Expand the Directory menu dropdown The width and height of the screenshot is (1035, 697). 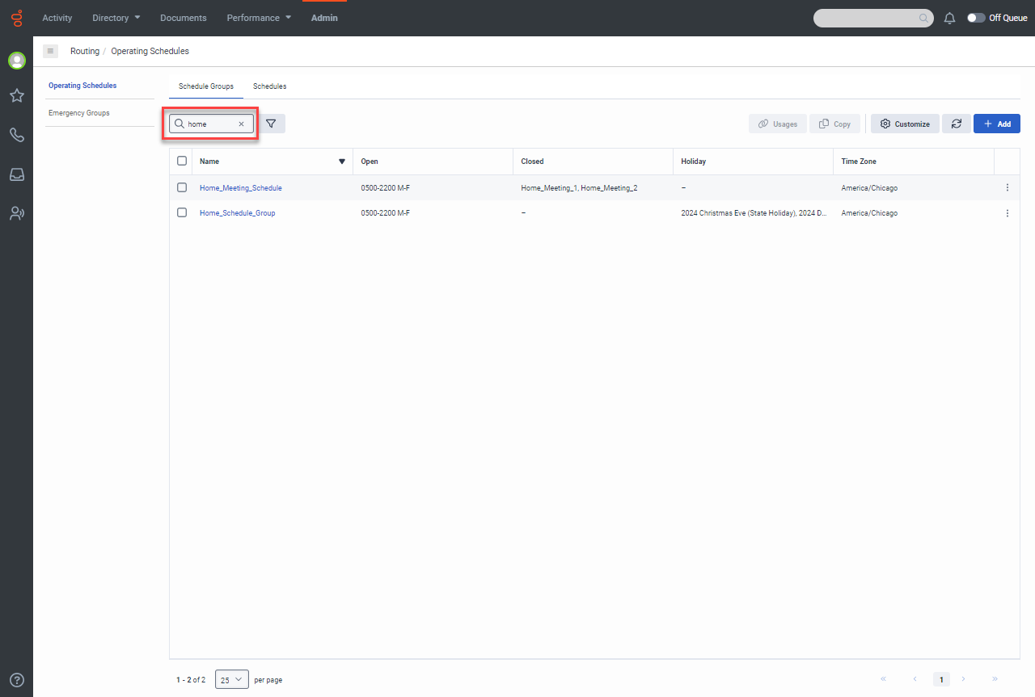(x=116, y=18)
